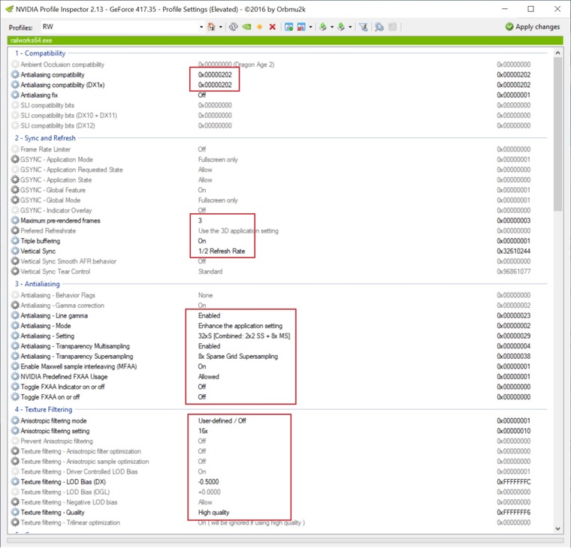Click the gear icon beside GSYNC - Global Mode

15,200
